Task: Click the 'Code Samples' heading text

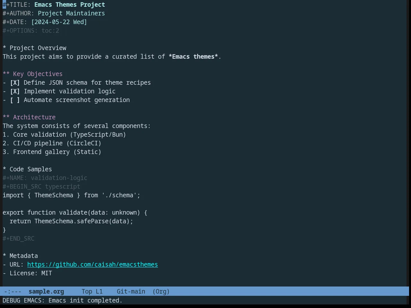Action: pos(31,169)
